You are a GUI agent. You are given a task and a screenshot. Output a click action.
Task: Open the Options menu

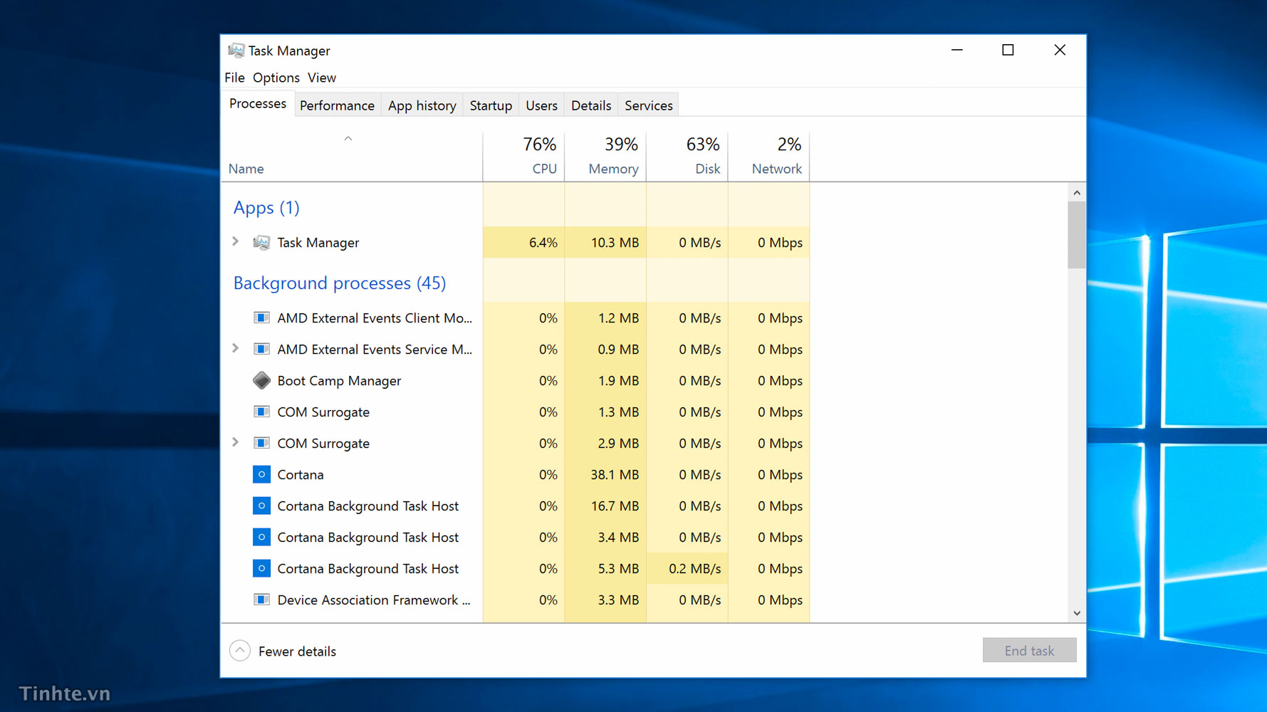click(x=276, y=78)
